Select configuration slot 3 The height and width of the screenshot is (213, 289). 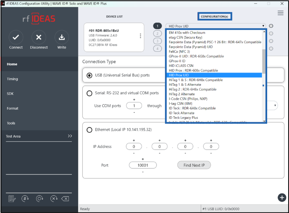[x=158, y=41]
